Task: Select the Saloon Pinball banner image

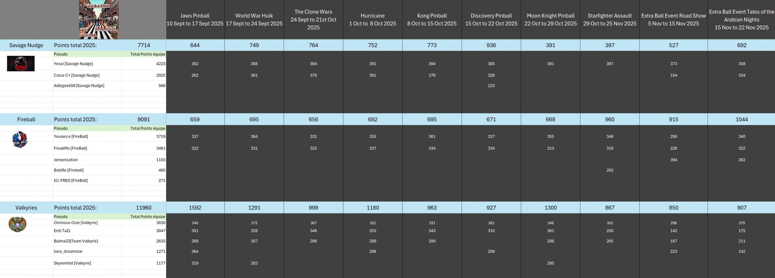Action: 99,20
